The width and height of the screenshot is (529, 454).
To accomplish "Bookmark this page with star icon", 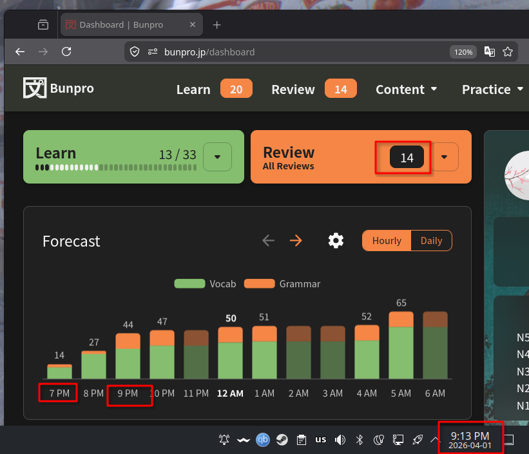I will (x=508, y=52).
